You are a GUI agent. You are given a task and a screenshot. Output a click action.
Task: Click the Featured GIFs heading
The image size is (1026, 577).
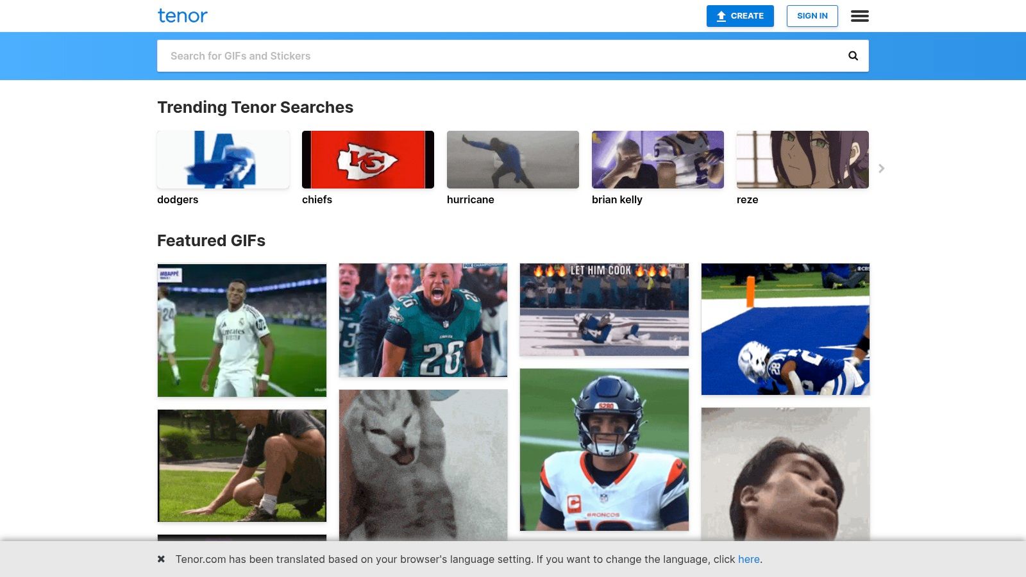point(211,240)
